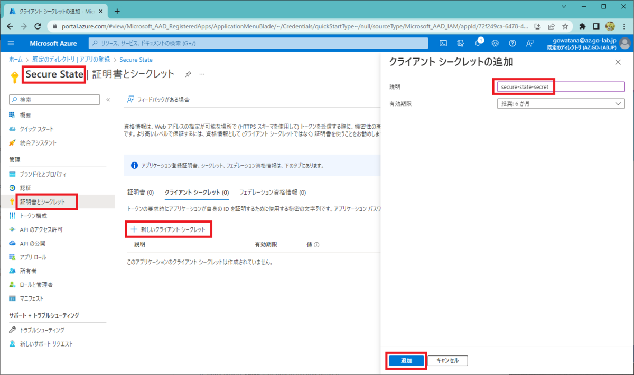Click the Secure State breadcrumb
This screenshot has height=375, width=634.
coord(136,60)
